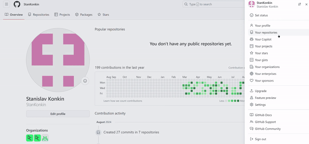
Task: Click the Your projects board icon
Action: tap(251, 46)
